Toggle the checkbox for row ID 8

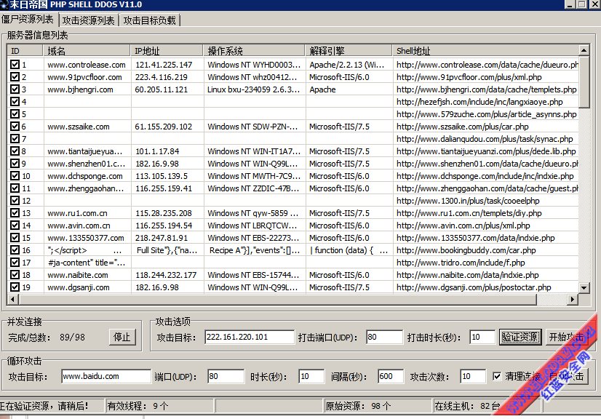tap(15, 151)
